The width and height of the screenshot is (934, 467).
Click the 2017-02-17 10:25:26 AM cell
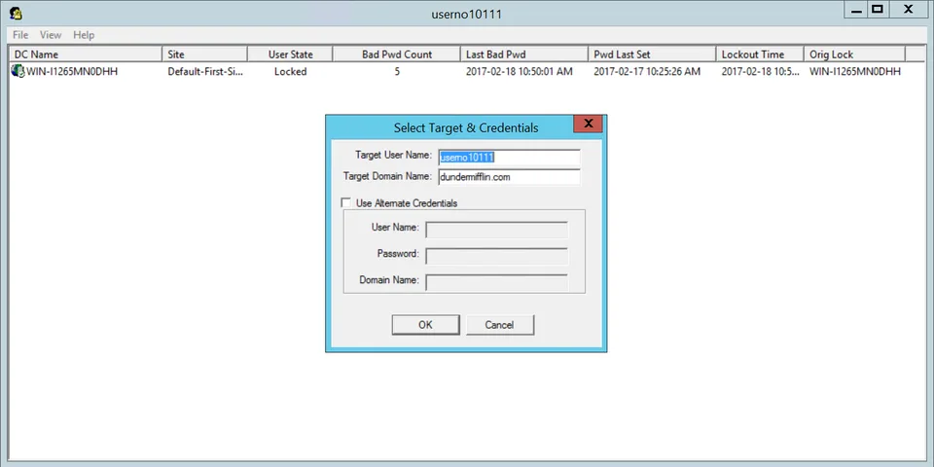click(647, 71)
